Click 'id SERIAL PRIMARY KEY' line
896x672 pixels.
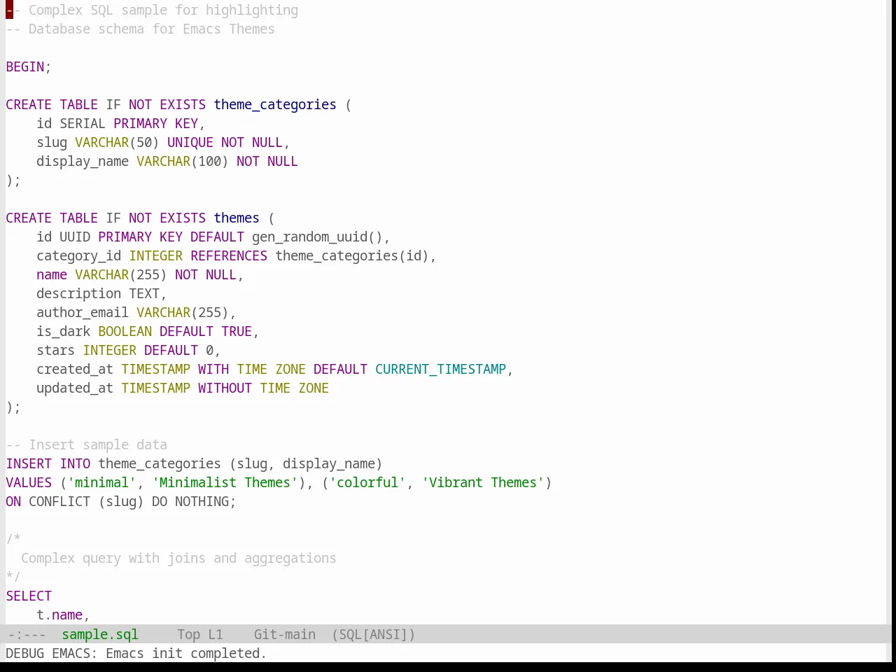pyautogui.click(x=120, y=123)
